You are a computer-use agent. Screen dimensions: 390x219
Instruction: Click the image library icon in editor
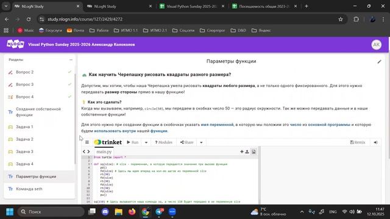[253, 151]
